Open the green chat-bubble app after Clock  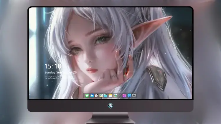(x=101, y=96)
